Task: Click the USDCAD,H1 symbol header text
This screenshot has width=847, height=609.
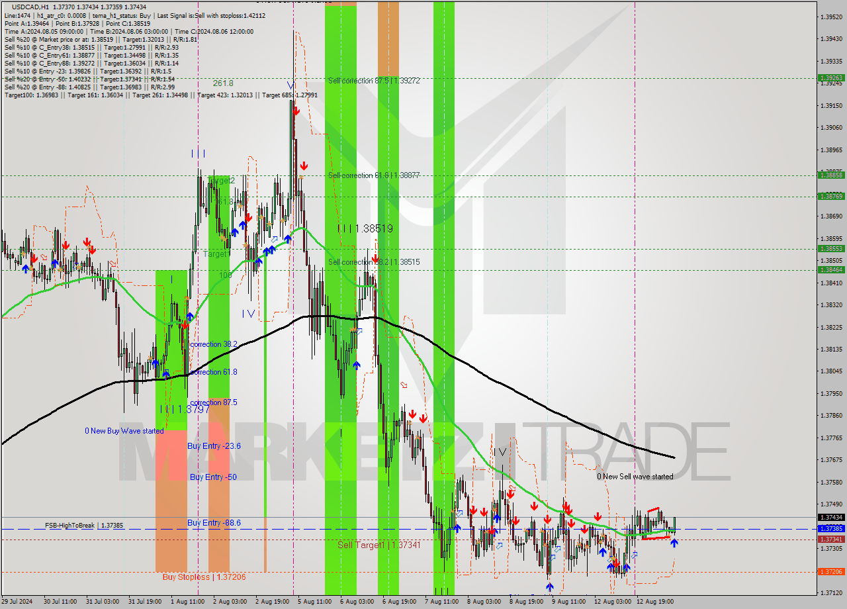Action: coord(30,7)
